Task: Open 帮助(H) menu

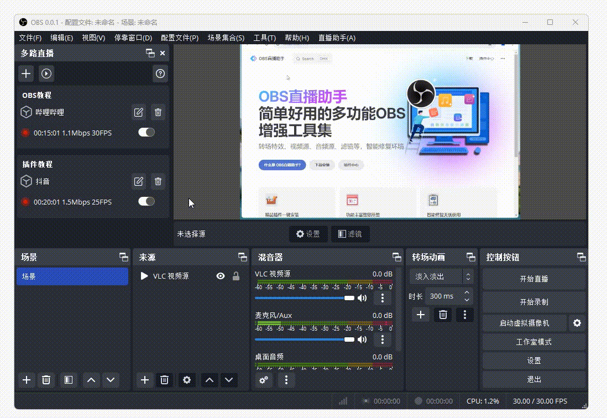Action: pos(297,38)
